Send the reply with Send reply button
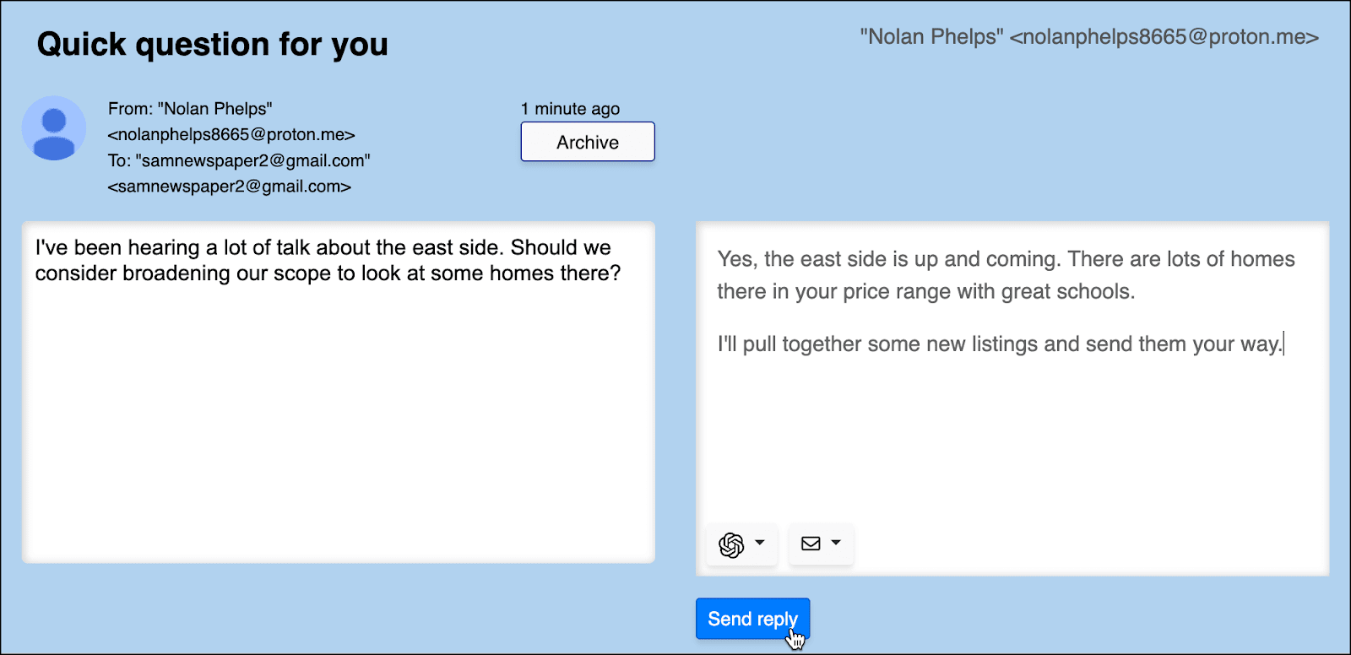This screenshot has width=1351, height=655. coord(752,619)
